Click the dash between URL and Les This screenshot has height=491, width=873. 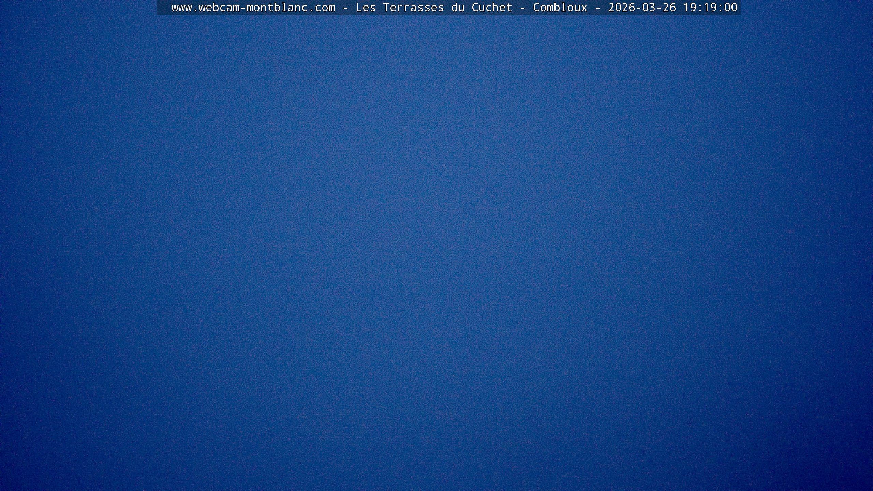(x=345, y=8)
